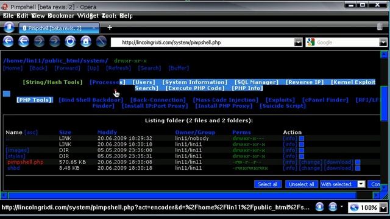Expand the address bar history dropdown
390x219 pixels.
(298, 43)
